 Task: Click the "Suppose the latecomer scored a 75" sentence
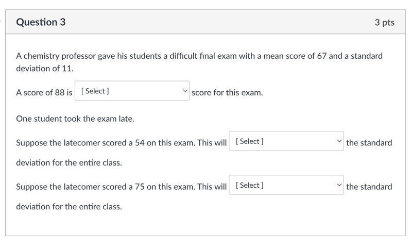121,187
